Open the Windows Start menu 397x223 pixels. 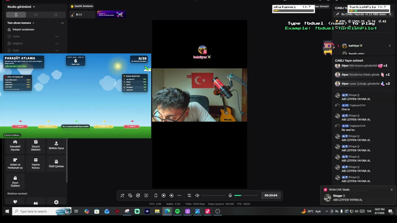(7, 212)
